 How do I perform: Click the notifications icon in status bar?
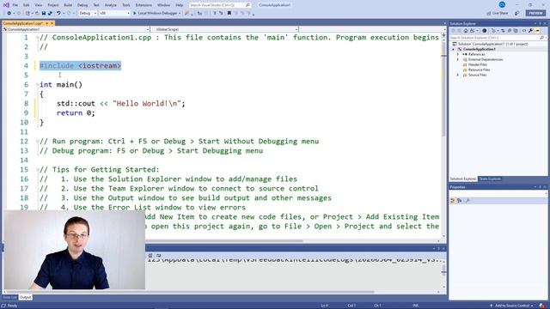click(x=542, y=306)
